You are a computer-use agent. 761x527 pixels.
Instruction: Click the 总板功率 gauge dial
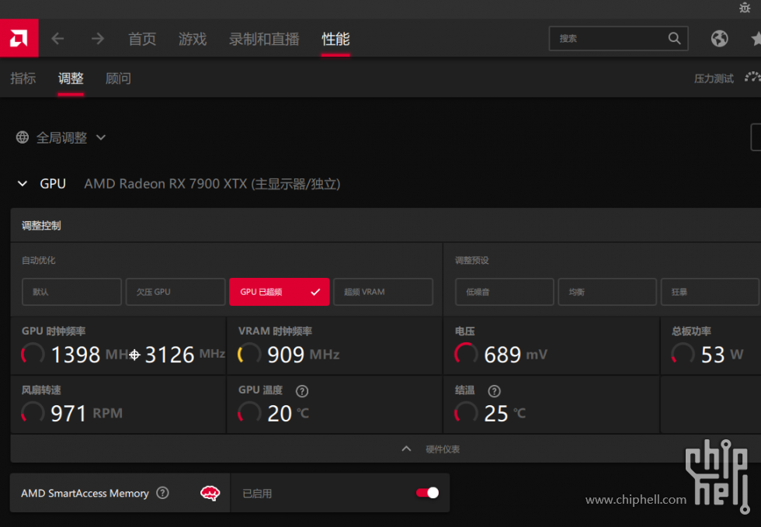tap(683, 354)
